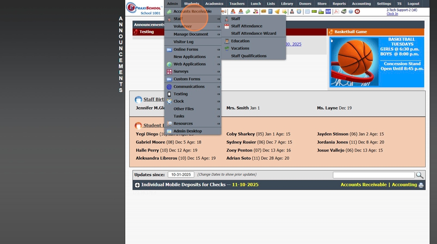Expand the New Applications submenu
437x244 pixels.
pos(193,57)
